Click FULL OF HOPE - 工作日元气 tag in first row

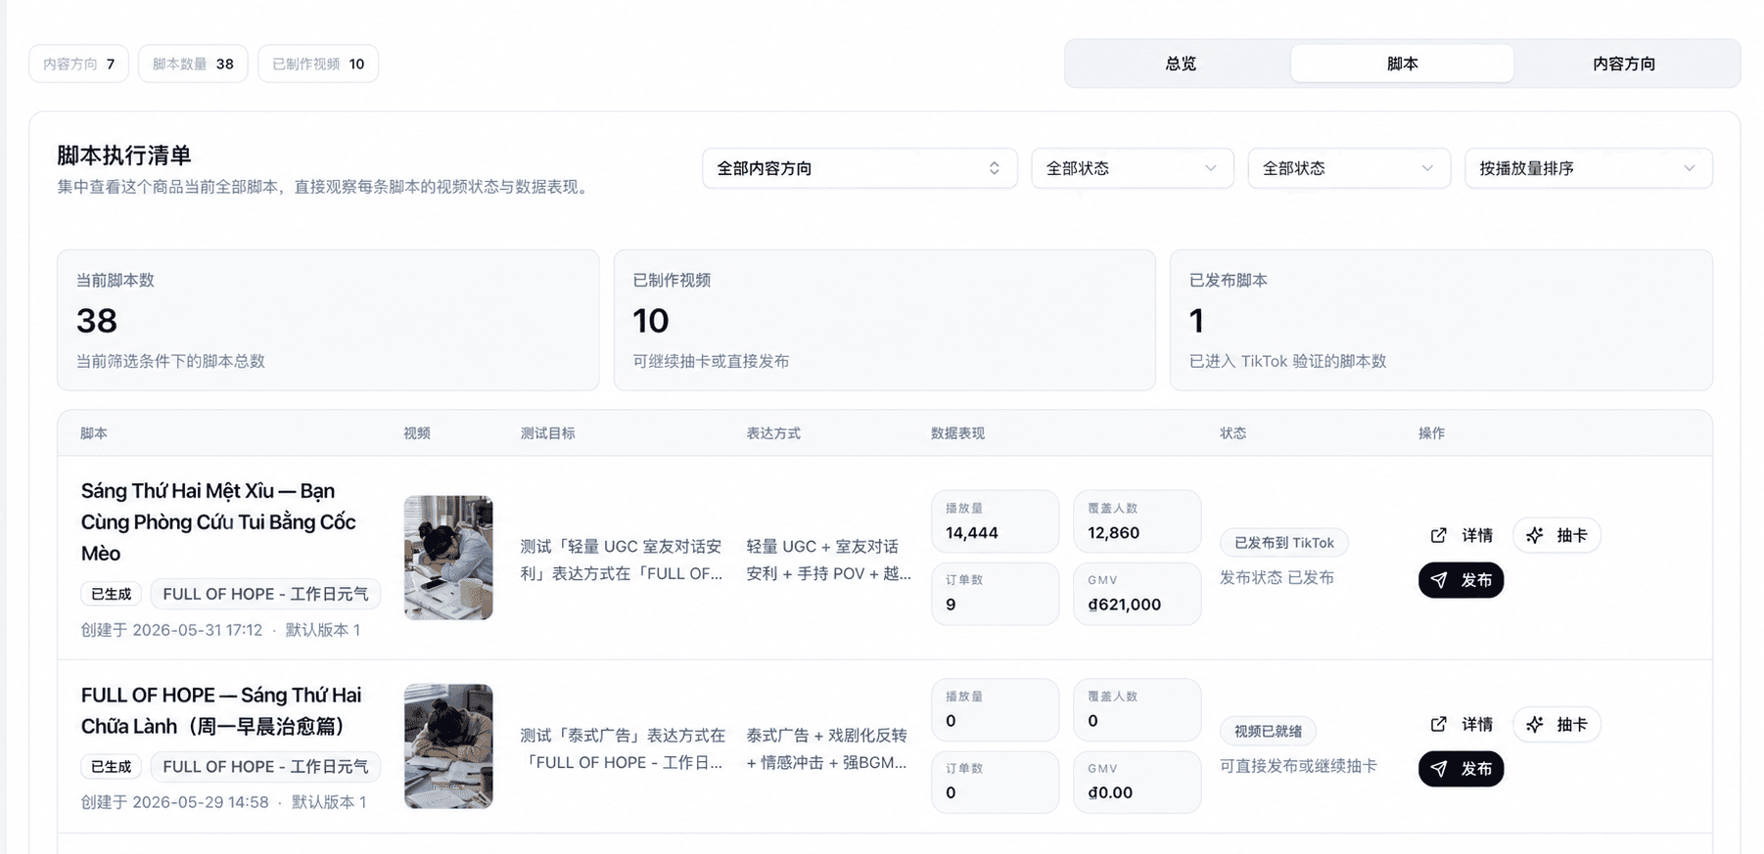[265, 594]
